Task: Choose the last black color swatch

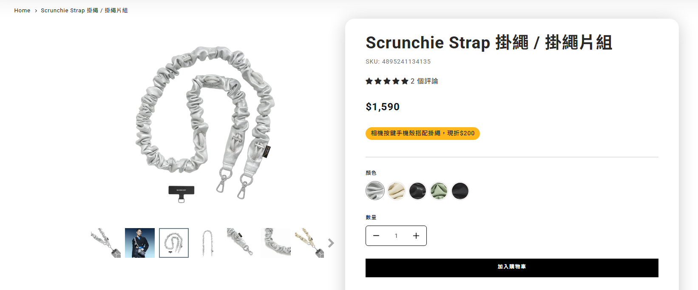Action: pos(460,191)
